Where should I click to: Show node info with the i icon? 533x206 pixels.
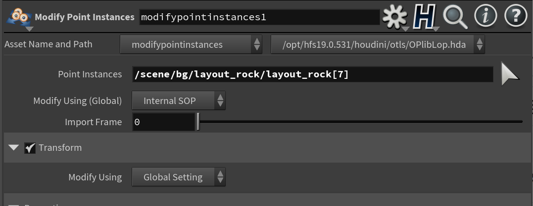tap(486, 16)
